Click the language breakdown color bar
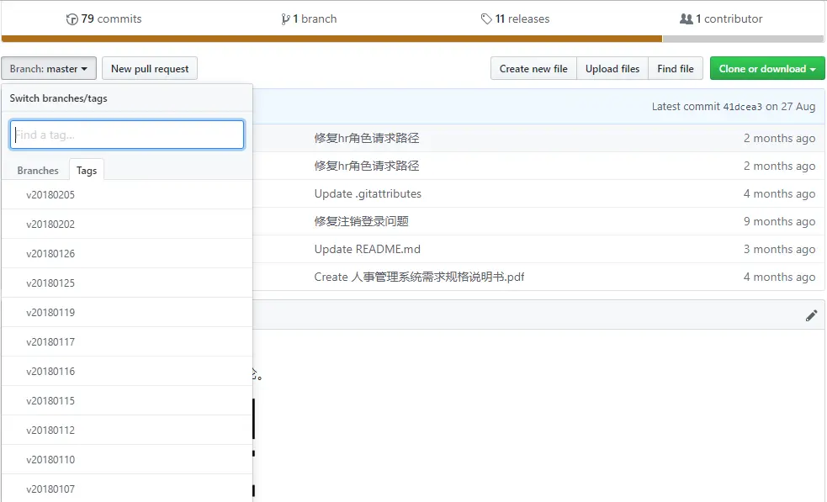This screenshot has height=502, width=827. point(412,39)
